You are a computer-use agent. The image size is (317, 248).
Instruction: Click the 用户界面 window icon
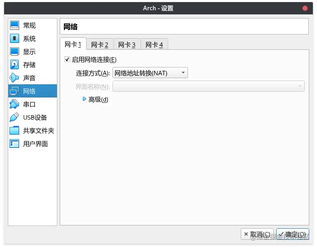tap(14, 144)
